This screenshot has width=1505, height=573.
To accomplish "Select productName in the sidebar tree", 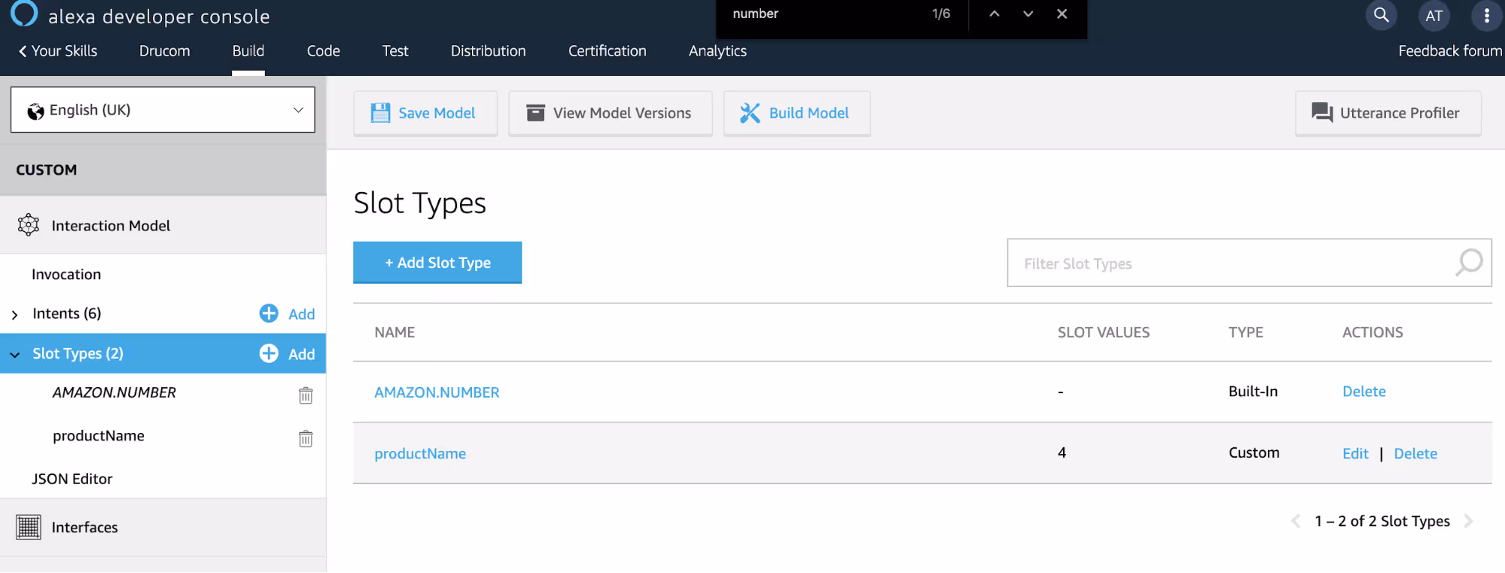I will [x=99, y=436].
